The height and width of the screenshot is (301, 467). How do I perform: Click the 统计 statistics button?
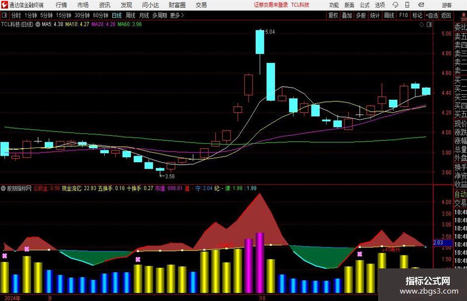click(375, 15)
